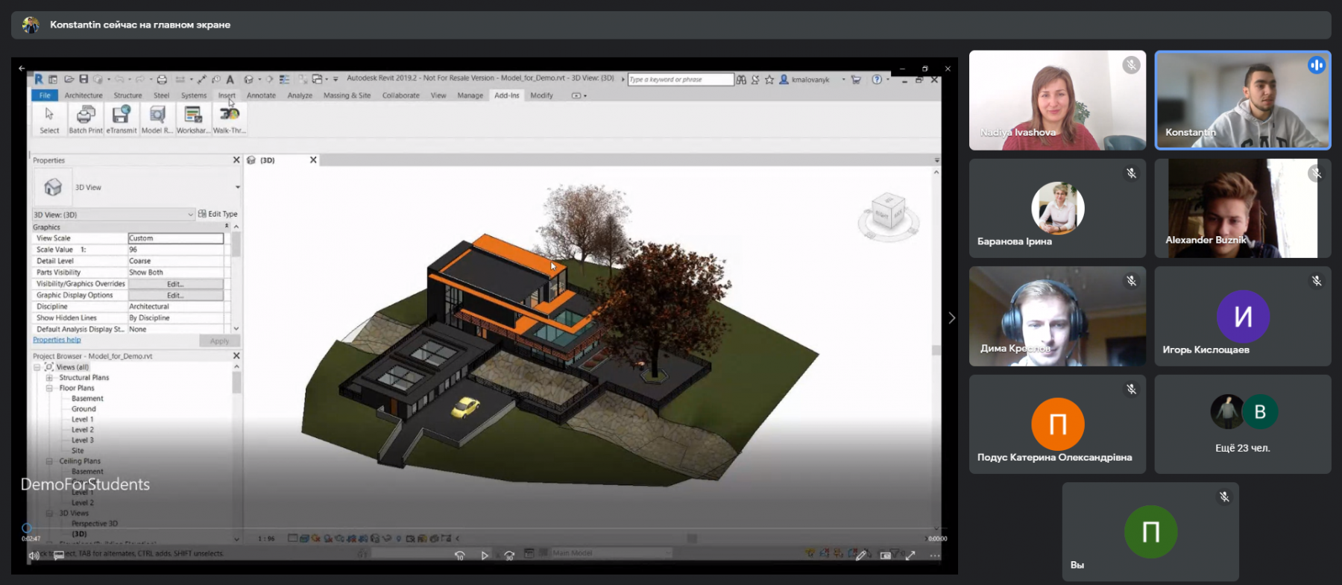Open the Batch Print tool
1342x585 pixels.
pyautogui.click(x=86, y=119)
